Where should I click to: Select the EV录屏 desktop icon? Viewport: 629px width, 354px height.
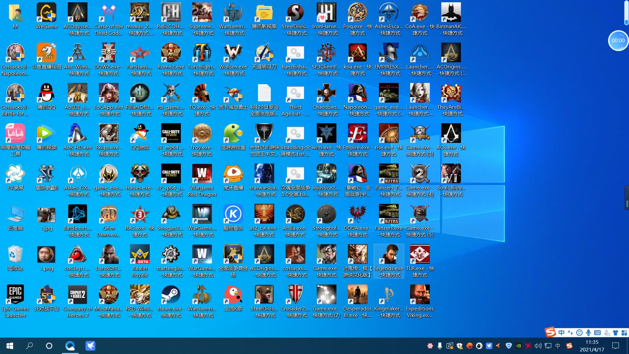click(15, 177)
